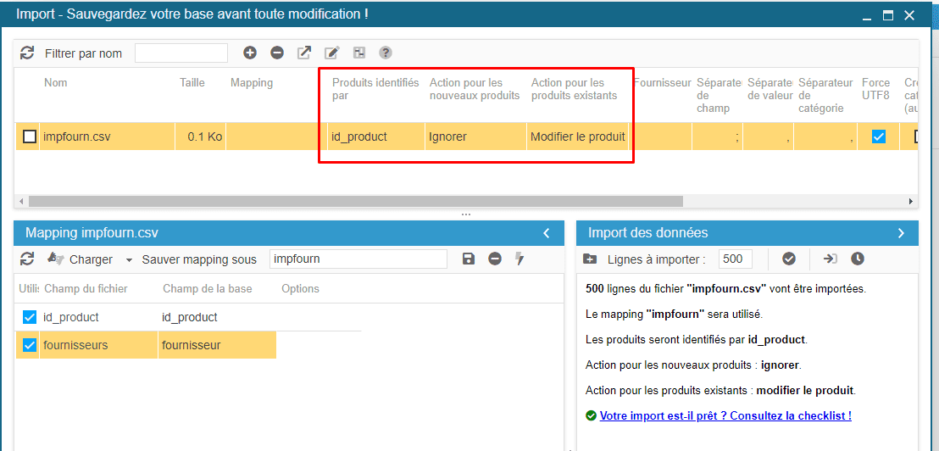The height and width of the screenshot is (451, 939).
Task: Refresh the import file list
Action: coord(27,53)
